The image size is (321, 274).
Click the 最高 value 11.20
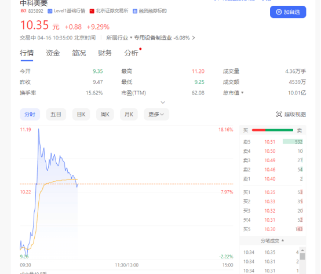tap(198, 71)
